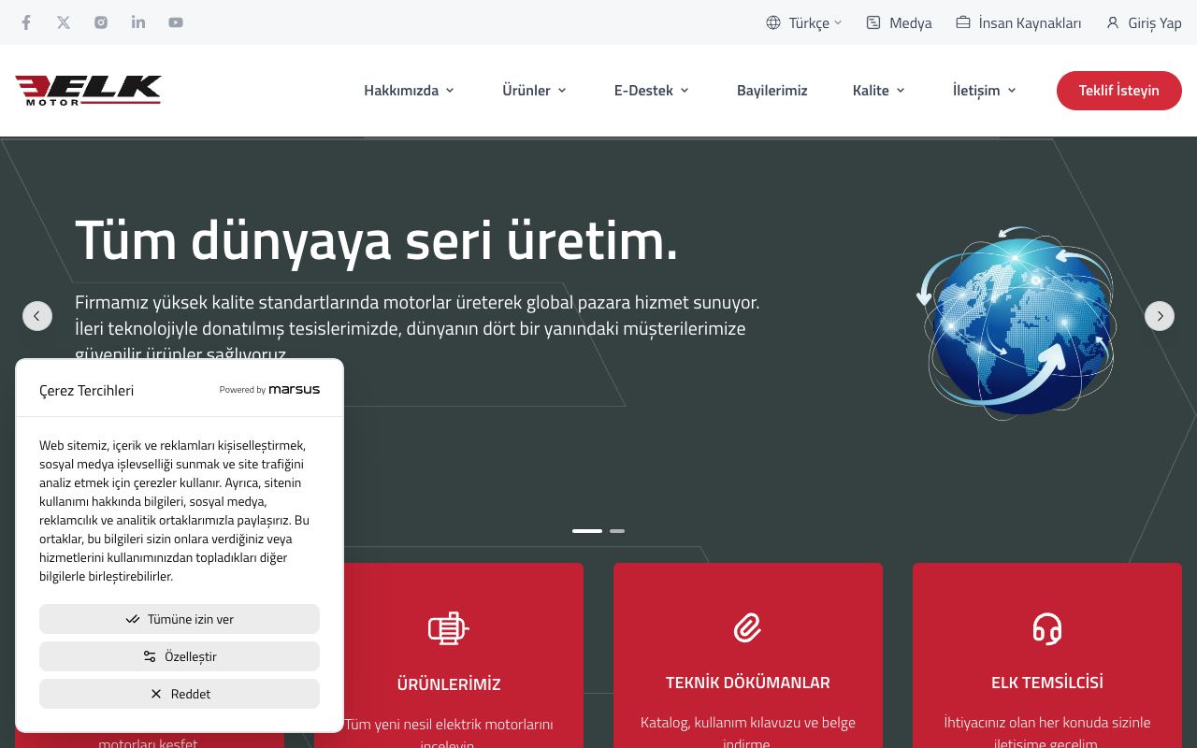The image size is (1197, 748).
Task: Open the ELK TEMSİLCİSİ card
Action: [x=1047, y=655]
